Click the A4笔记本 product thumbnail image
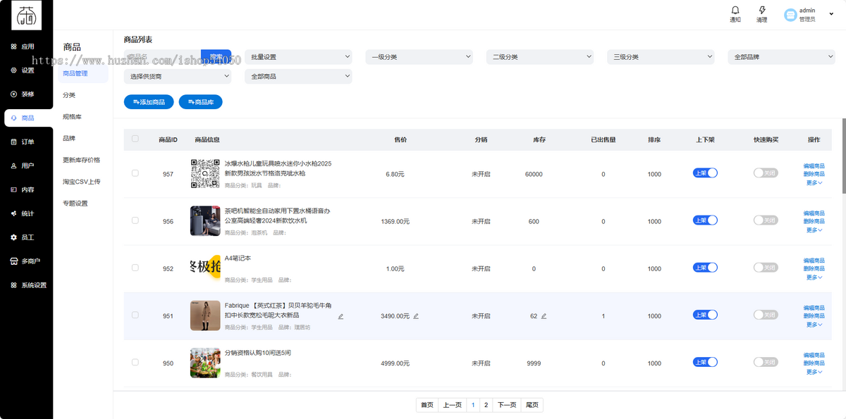 (x=205, y=268)
